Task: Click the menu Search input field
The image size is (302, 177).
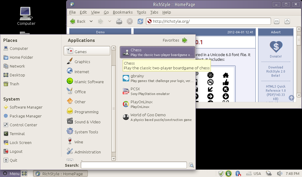Action: [134, 165]
